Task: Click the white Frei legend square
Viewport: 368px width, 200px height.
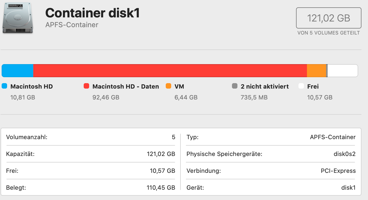Action: 301,86
